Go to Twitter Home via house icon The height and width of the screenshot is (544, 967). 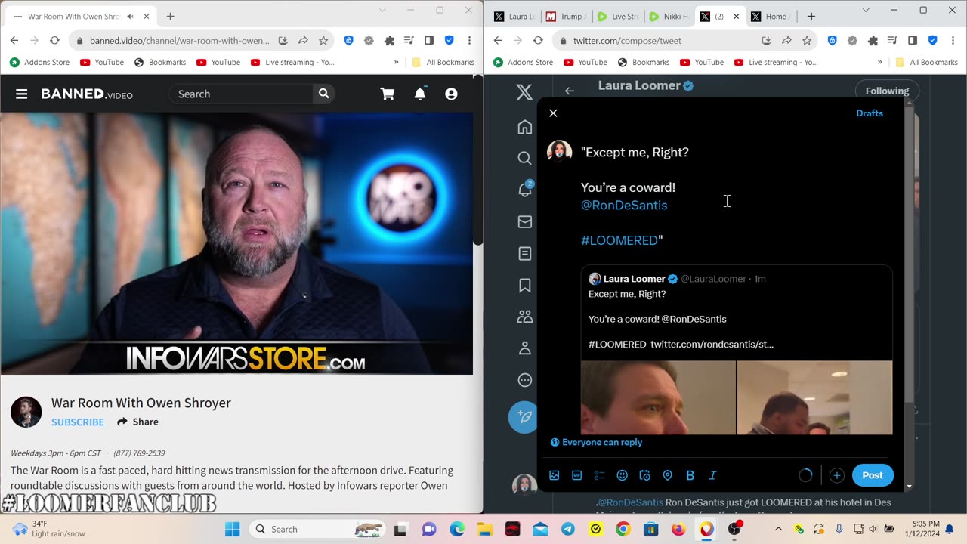click(x=524, y=127)
